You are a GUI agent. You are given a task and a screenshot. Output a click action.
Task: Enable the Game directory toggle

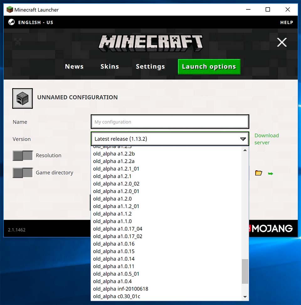[x=22, y=173]
